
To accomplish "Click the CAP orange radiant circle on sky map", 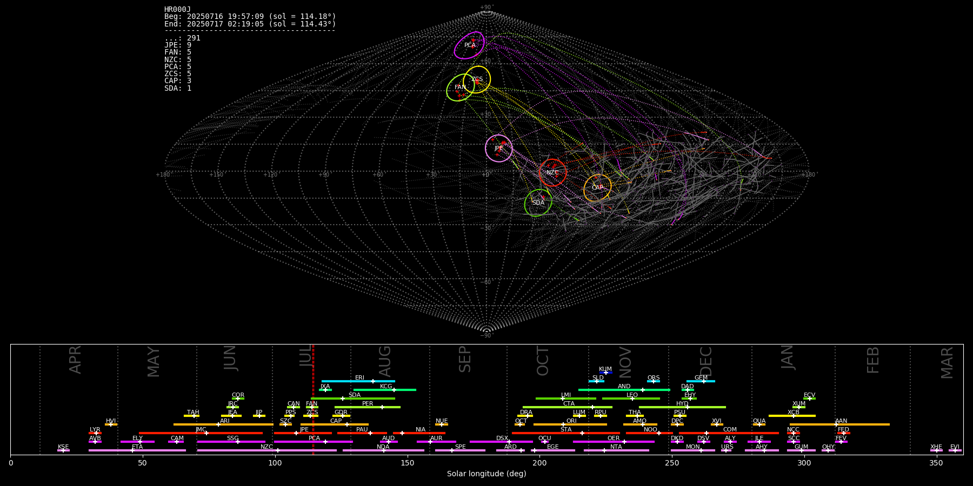I will tap(597, 188).
